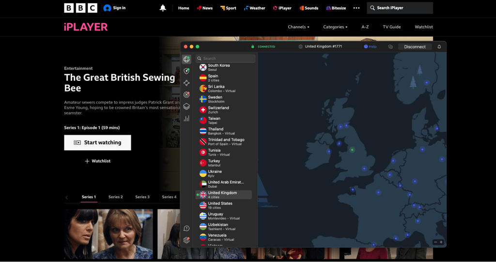This screenshot has width=496, height=262.
Task: Open first episode thumbnail with two women
Action: (108, 234)
